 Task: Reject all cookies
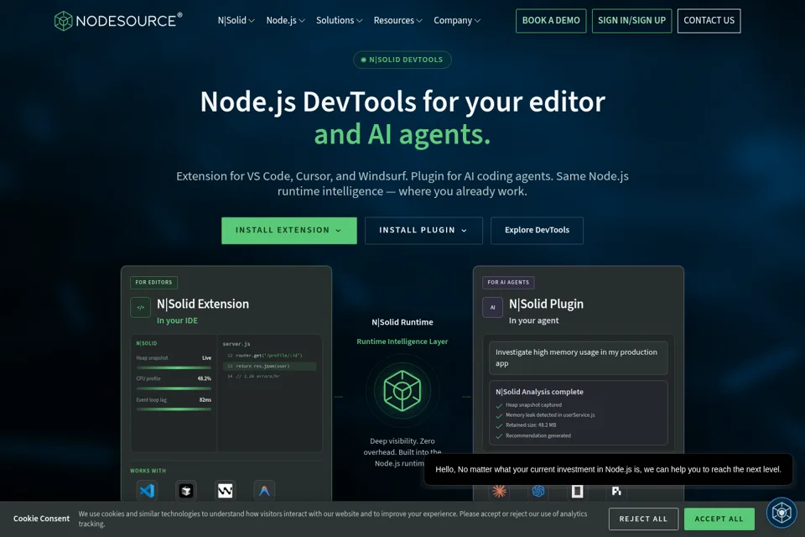point(643,519)
